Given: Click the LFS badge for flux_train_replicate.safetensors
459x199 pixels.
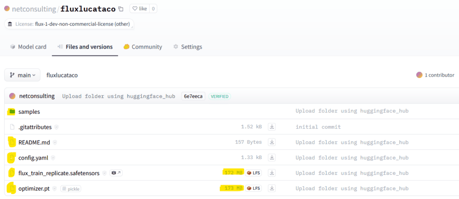Looking at the screenshot, I should (x=253, y=173).
